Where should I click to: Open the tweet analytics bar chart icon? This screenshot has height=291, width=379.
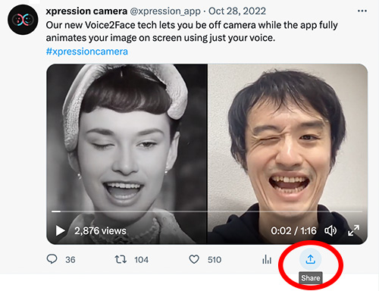pyautogui.click(x=267, y=259)
